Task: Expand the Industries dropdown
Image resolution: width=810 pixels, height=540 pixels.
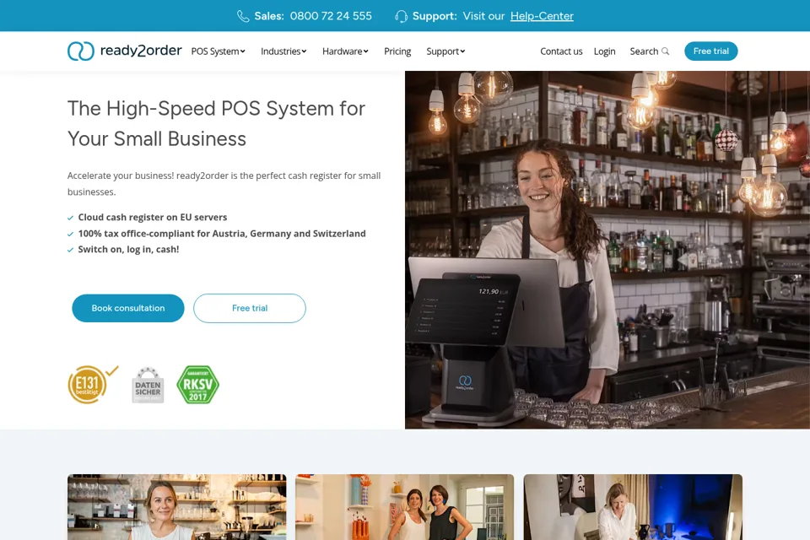Action: (283, 51)
